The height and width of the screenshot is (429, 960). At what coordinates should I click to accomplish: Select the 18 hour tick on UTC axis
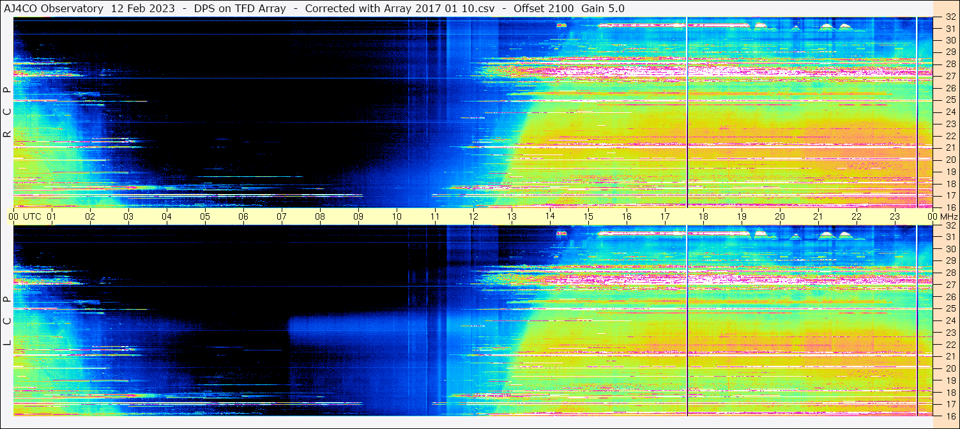click(703, 216)
